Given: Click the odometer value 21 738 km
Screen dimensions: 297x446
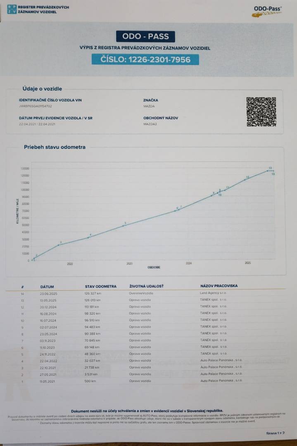Looking at the screenshot, I should 92,368.
